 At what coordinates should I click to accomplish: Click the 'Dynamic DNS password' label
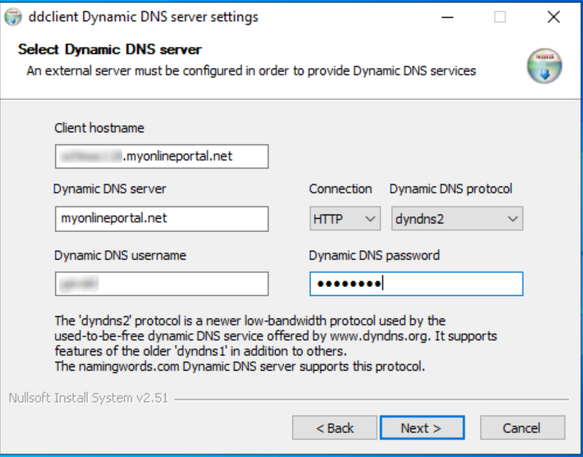tap(374, 255)
